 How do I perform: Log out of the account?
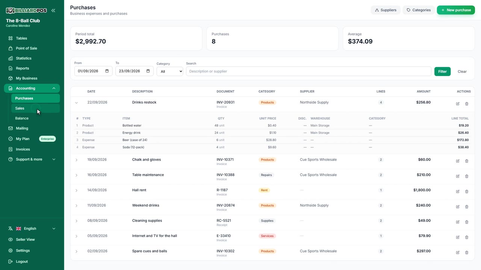click(x=32, y=262)
